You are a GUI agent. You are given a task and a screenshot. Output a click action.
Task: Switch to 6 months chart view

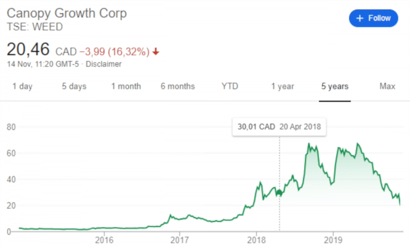pos(178,86)
